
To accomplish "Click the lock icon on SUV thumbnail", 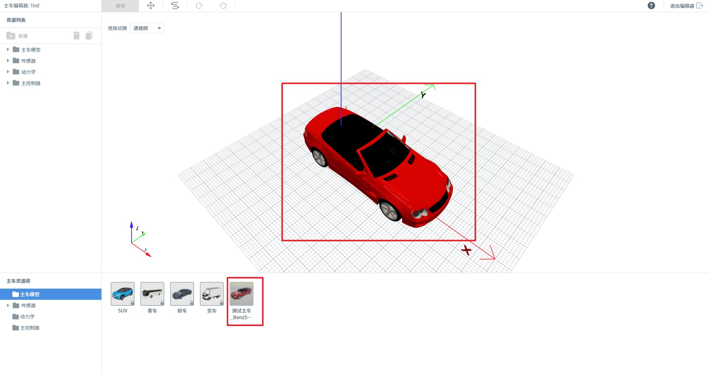I will point(132,303).
